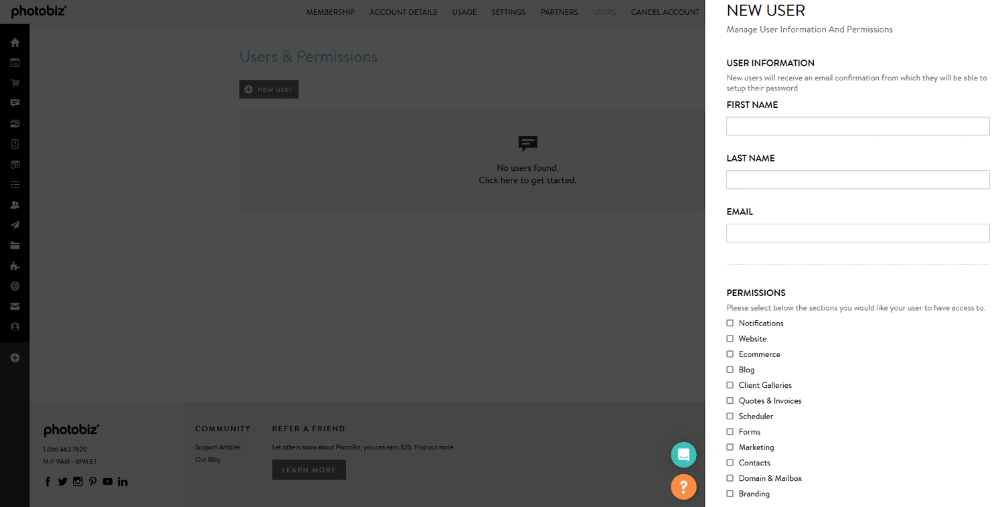Image resolution: width=1004 pixels, height=507 pixels.
Task: Click the LinkedIn icon in footer
Action: tap(122, 482)
